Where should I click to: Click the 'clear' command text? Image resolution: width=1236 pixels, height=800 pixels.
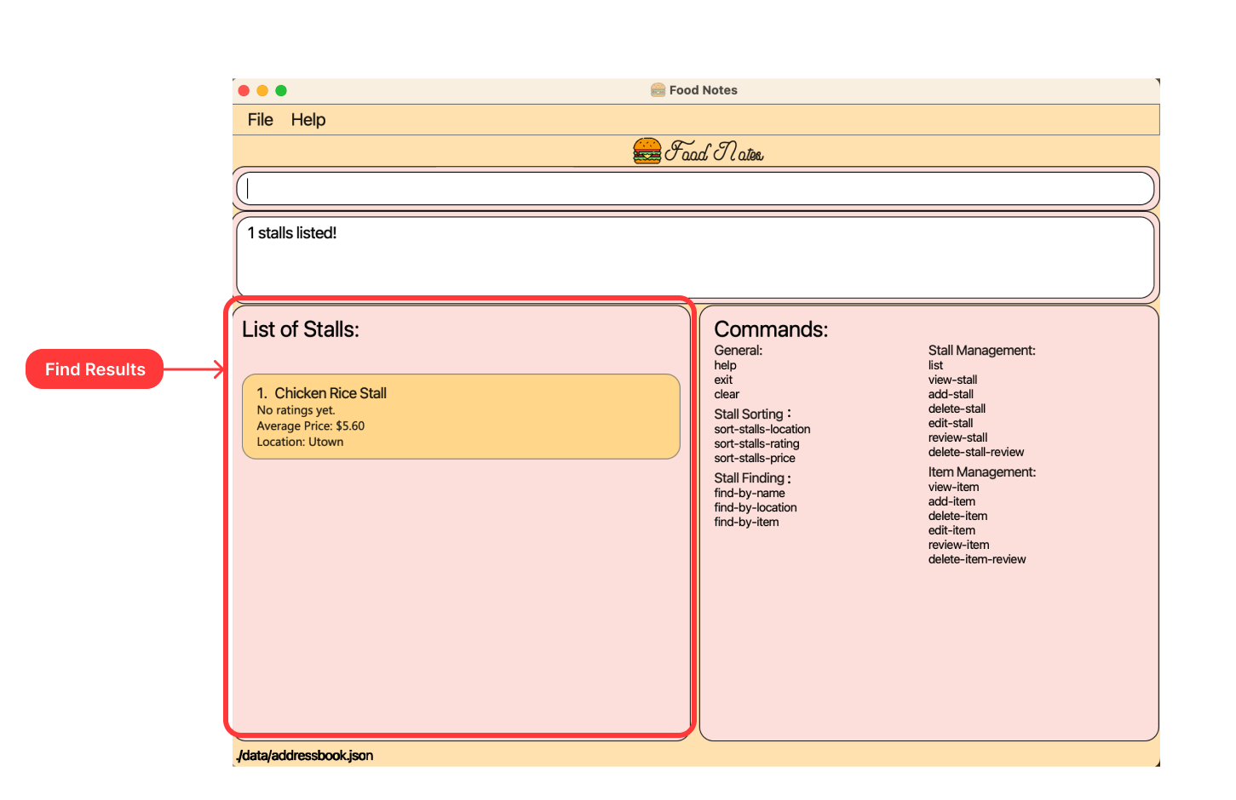pyautogui.click(x=727, y=395)
